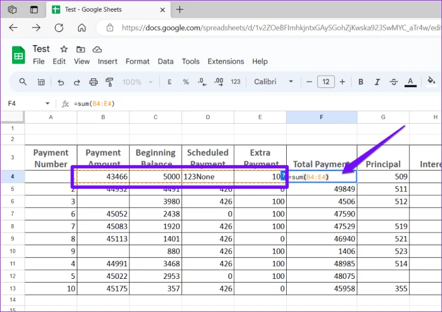Redo the last action

[77, 82]
